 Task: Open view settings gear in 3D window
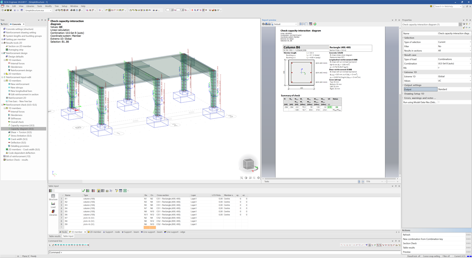click(x=258, y=178)
